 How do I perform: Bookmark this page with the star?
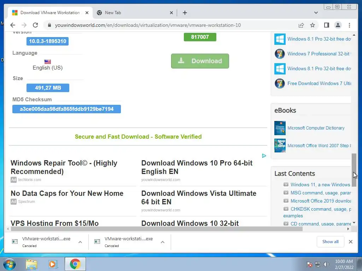click(x=313, y=25)
